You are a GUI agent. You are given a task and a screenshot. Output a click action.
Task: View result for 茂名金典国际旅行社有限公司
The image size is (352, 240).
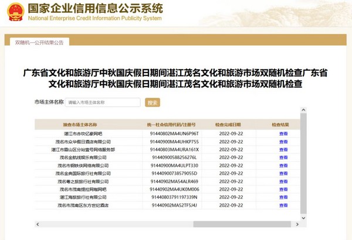tap(283, 174)
